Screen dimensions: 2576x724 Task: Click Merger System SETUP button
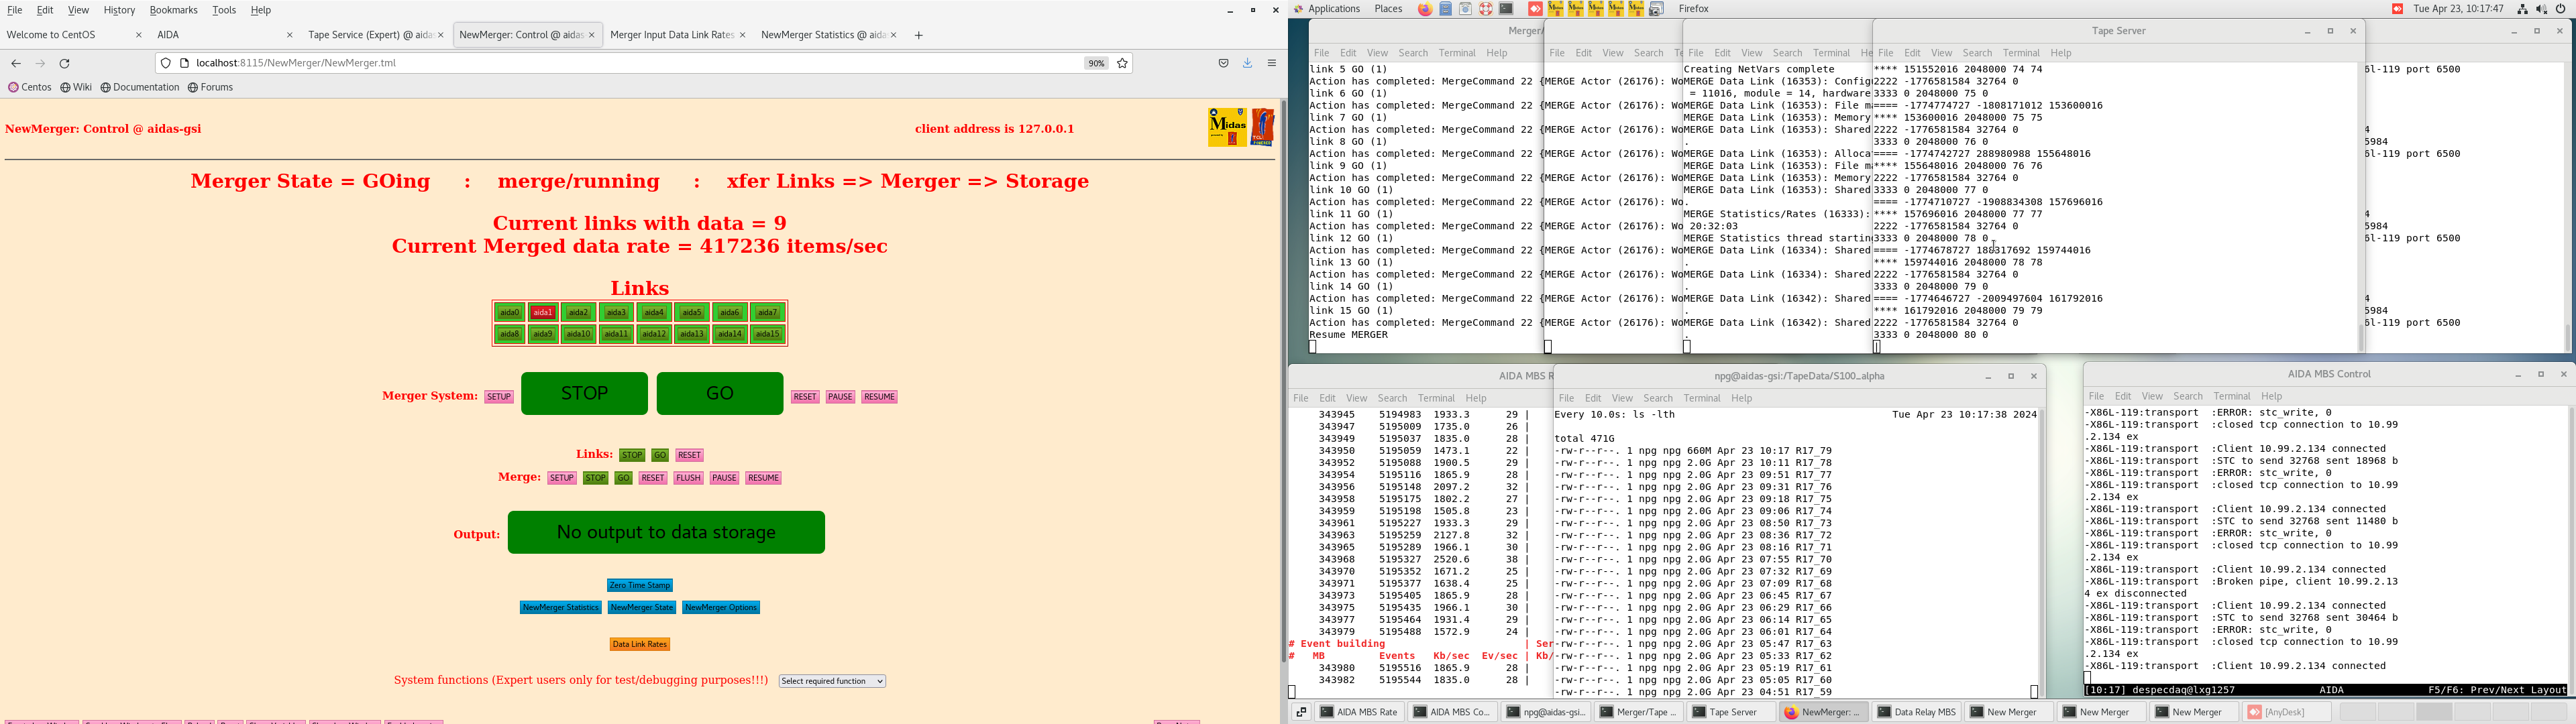(499, 397)
